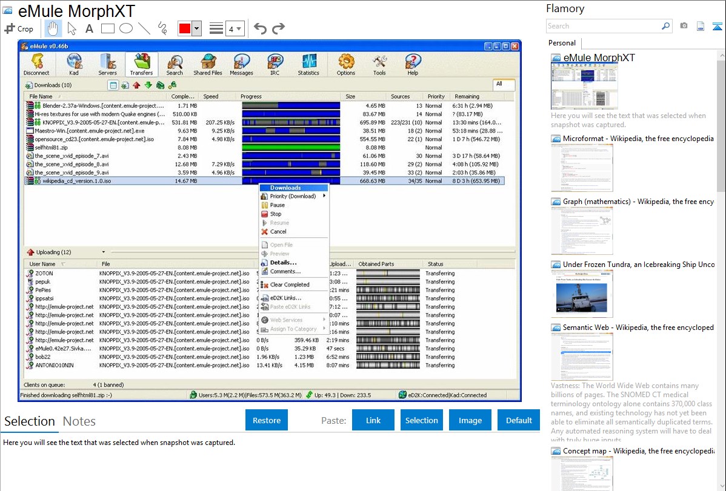Pick the rectangle drawing tool
The height and width of the screenshot is (491, 726).
click(x=107, y=28)
